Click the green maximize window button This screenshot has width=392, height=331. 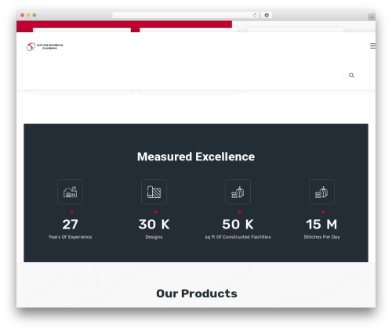coord(34,15)
